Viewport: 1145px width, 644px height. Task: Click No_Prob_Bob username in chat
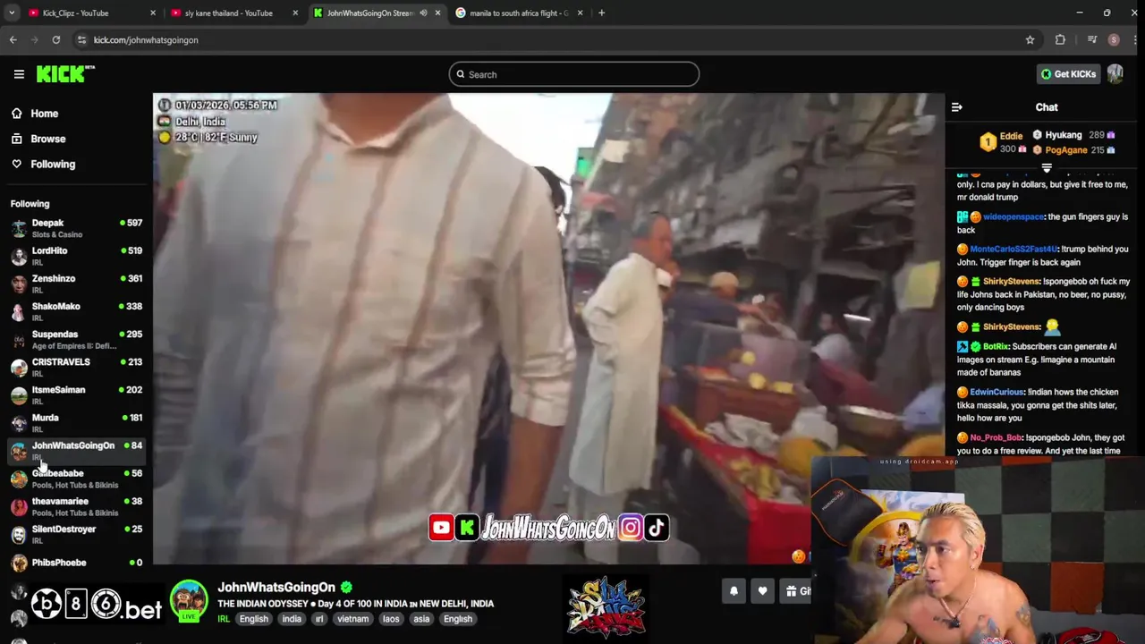pos(996,437)
